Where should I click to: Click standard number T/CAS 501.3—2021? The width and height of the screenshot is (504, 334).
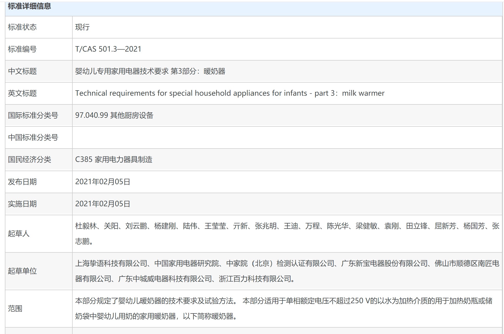pos(108,49)
